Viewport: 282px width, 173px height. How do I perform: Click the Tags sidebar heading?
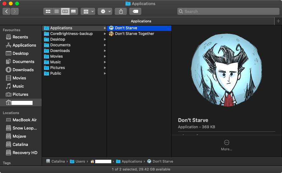click(x=7, y=163)
